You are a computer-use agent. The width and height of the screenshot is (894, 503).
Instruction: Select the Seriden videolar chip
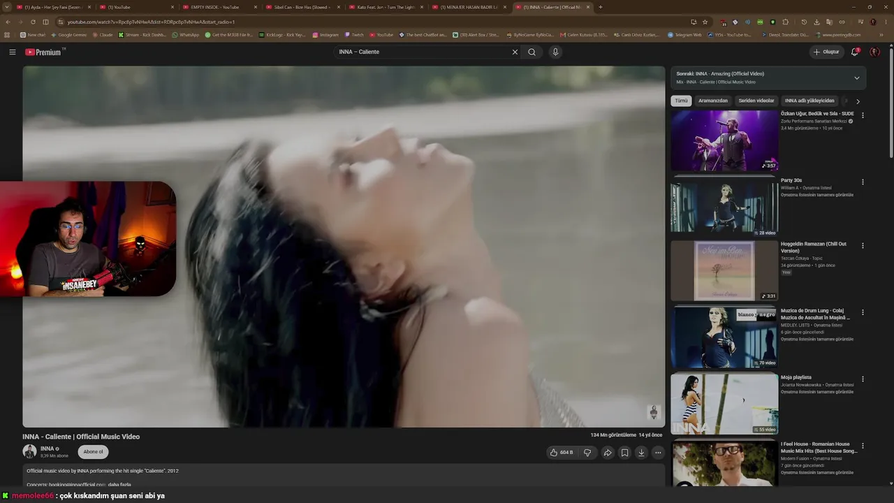point(756,101)
